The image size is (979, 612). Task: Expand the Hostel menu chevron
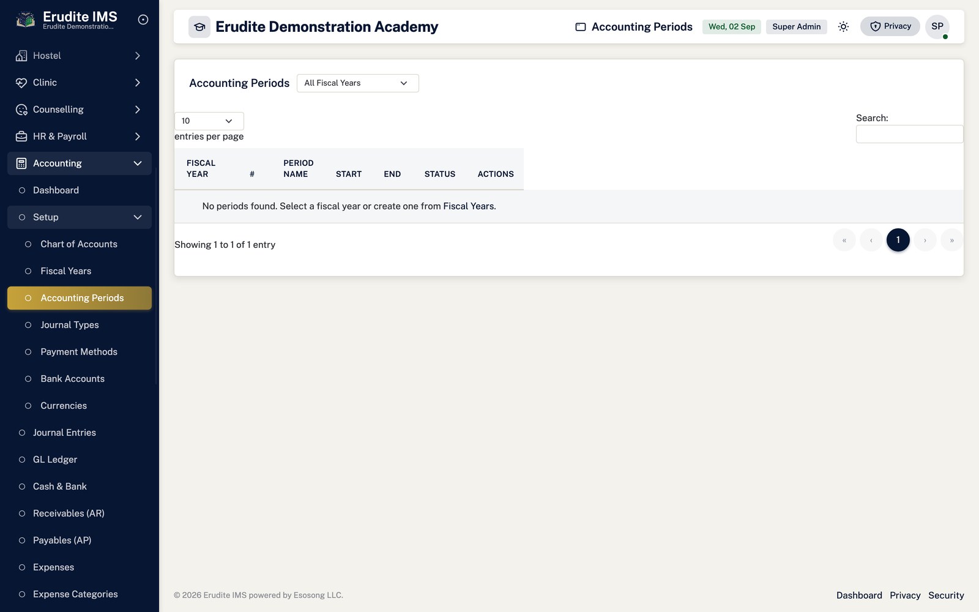coord(138,56)
